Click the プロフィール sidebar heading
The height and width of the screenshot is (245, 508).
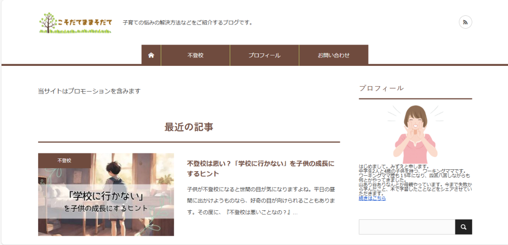381,88
